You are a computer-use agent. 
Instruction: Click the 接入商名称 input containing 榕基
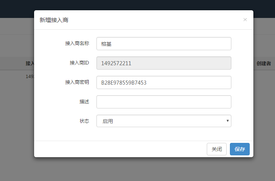pyautogui.click(x=164, y=44)
